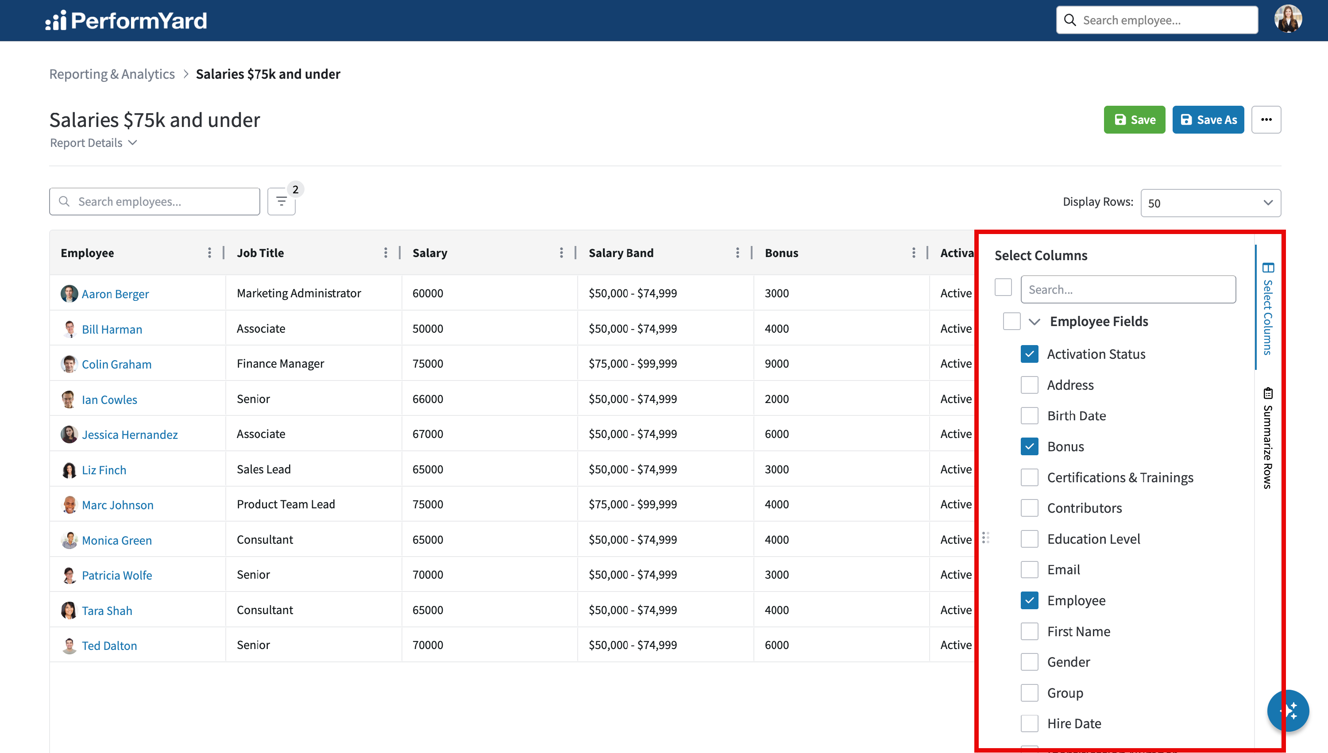Uncheck the Employee column checkbox
1328x753 pixels.
(x=1030, y=600)
